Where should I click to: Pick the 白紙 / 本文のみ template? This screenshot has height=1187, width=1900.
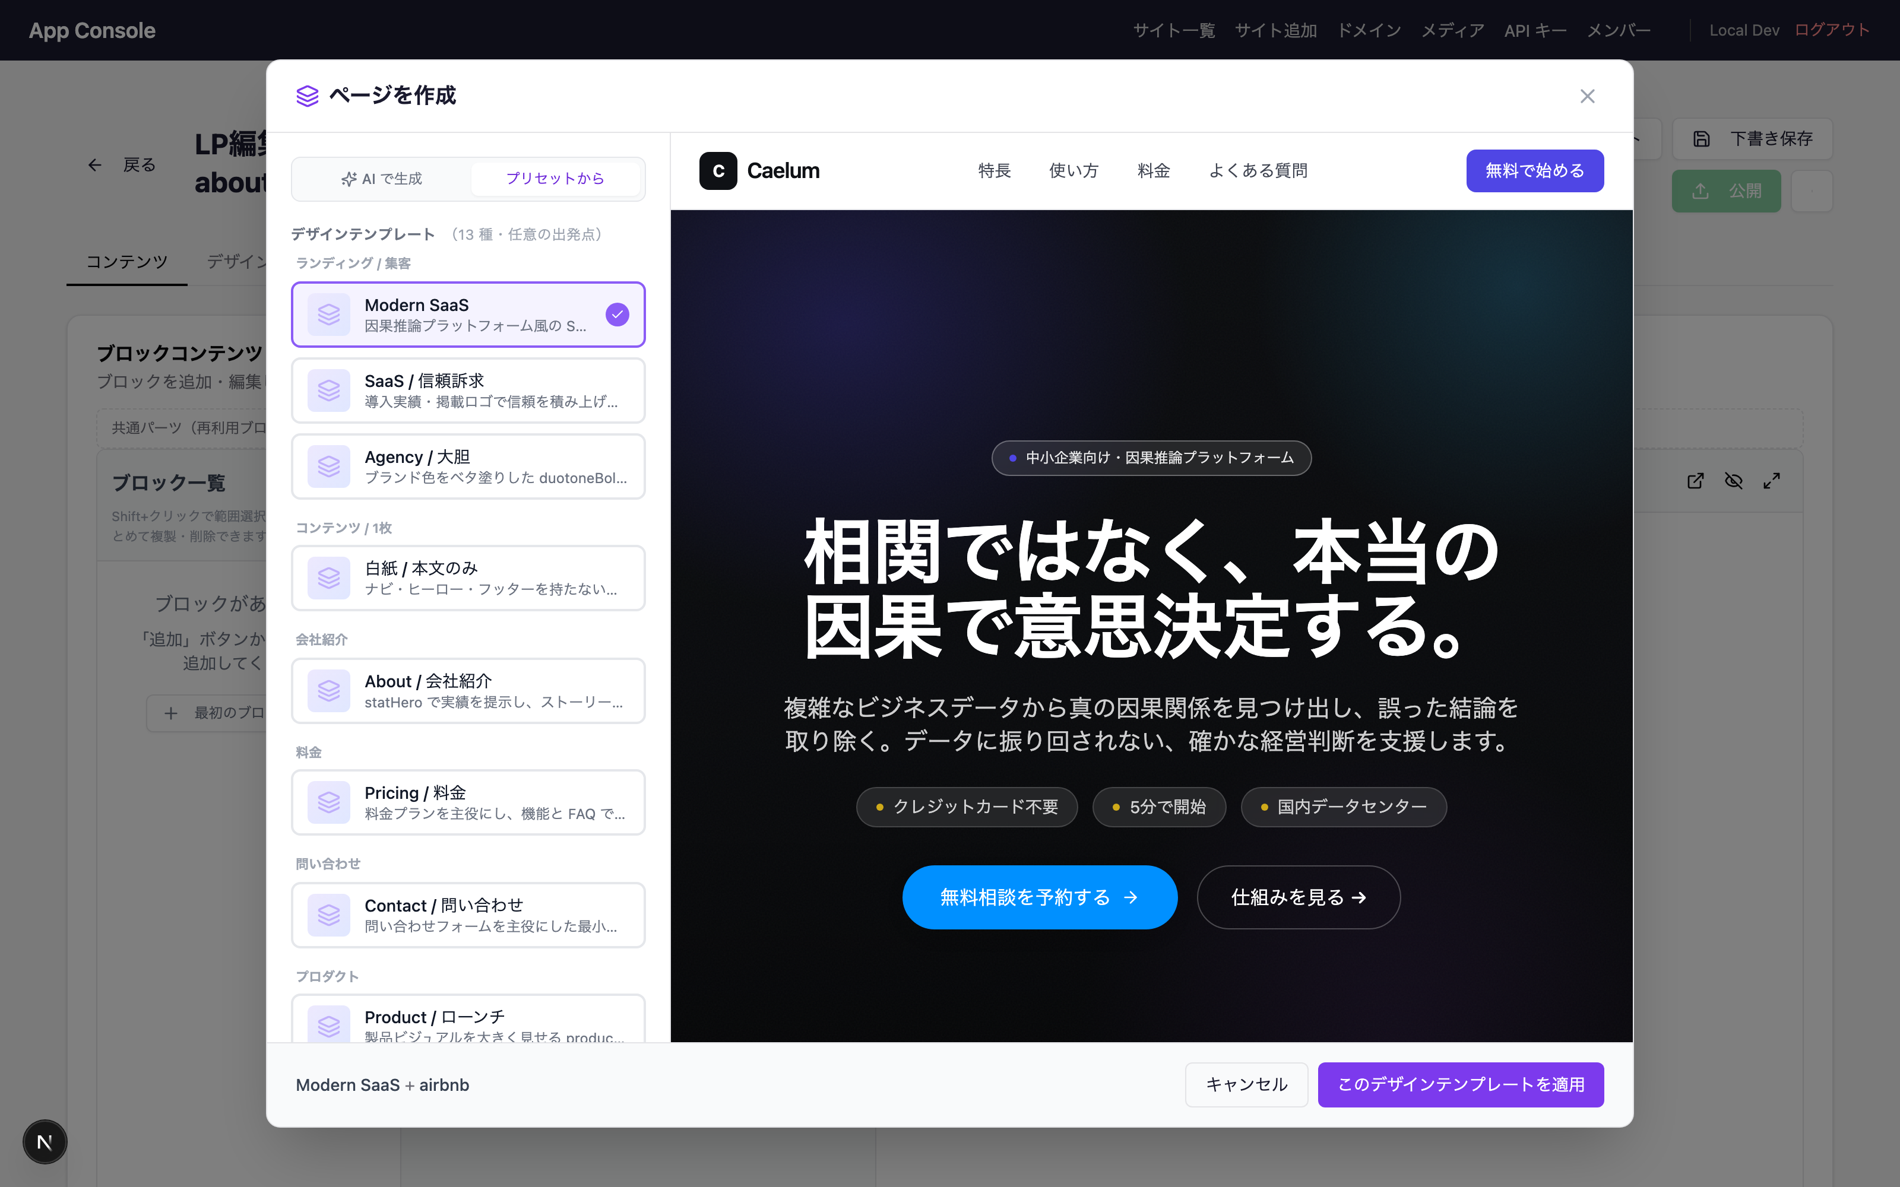468,578
